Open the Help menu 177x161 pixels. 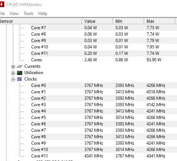(43, 14)
